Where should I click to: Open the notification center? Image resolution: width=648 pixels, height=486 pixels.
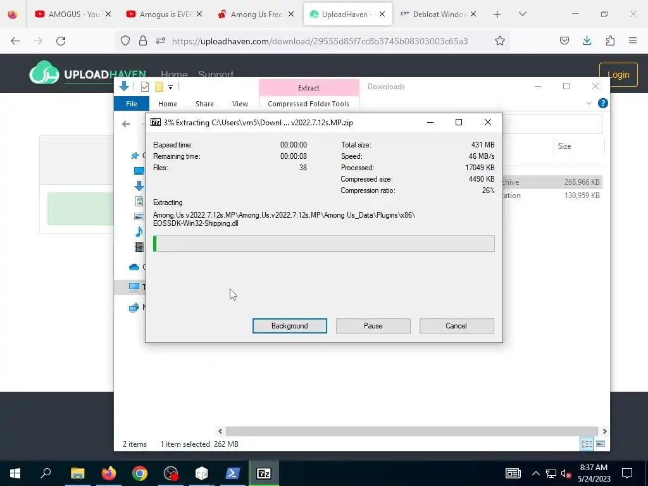click(x=627, y=473)
